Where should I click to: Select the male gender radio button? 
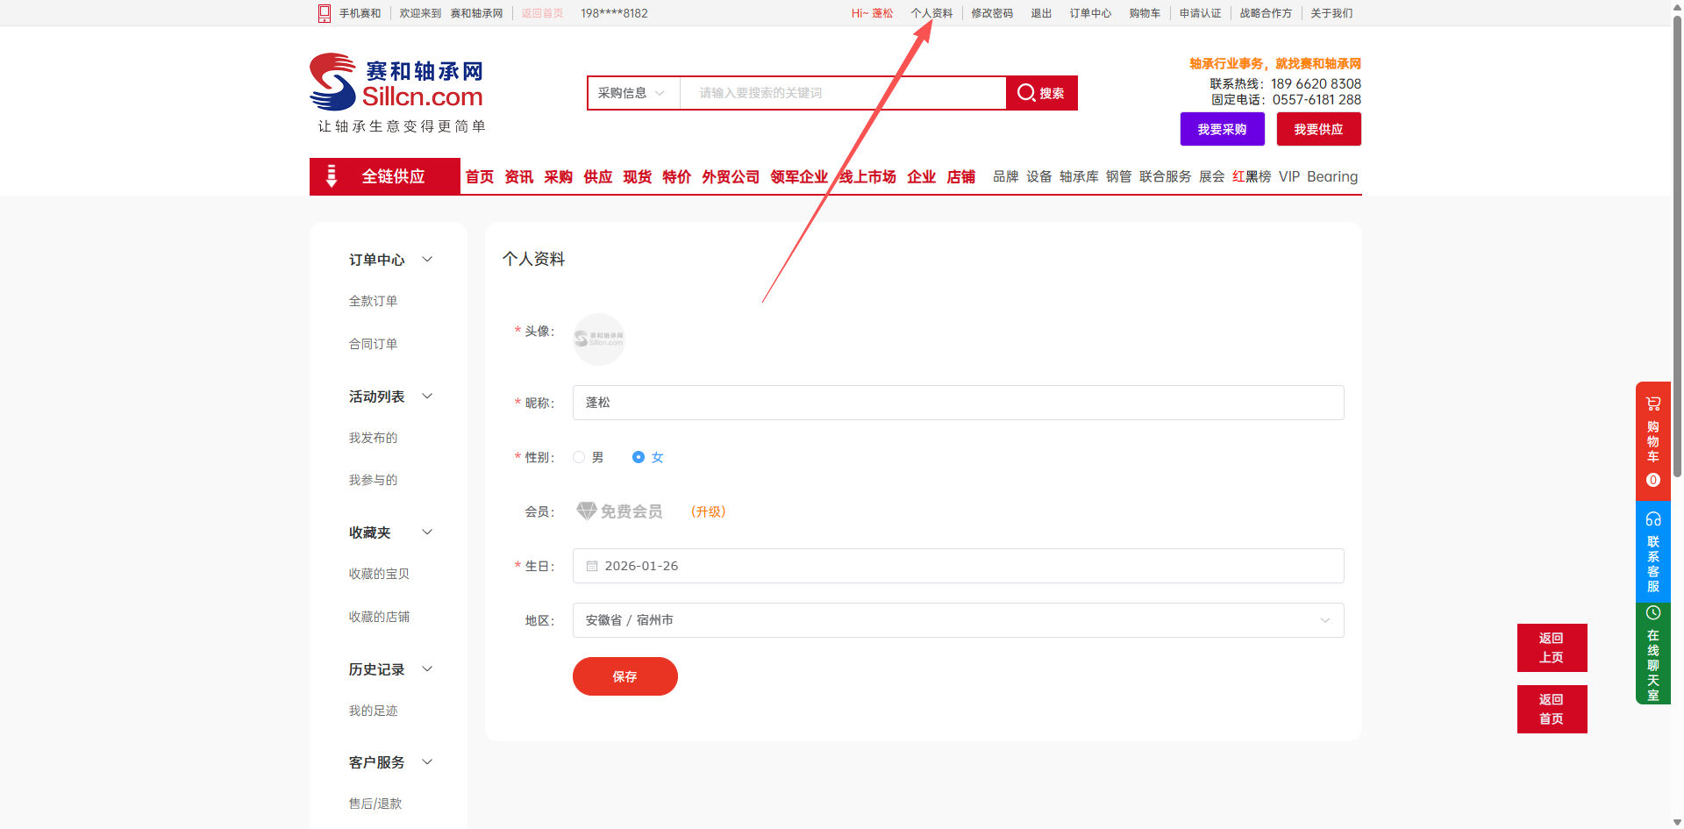click(579, 457)
